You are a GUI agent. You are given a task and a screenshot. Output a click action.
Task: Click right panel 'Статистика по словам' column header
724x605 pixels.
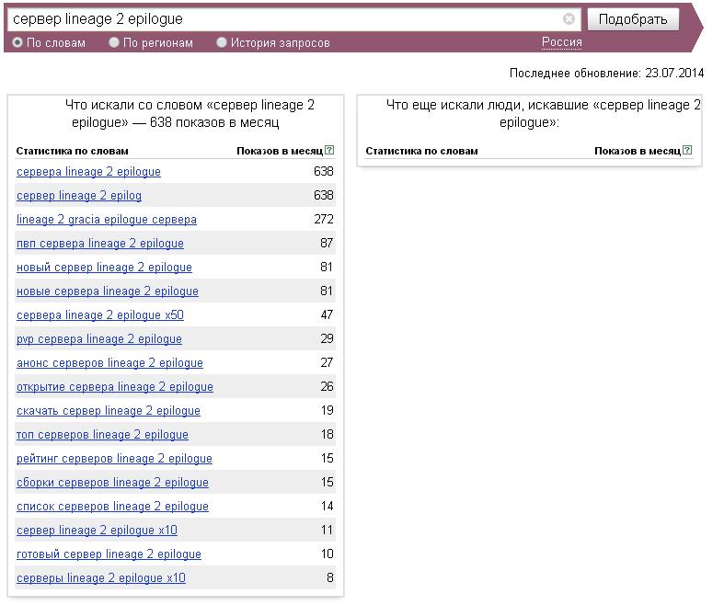pos(421,151)
